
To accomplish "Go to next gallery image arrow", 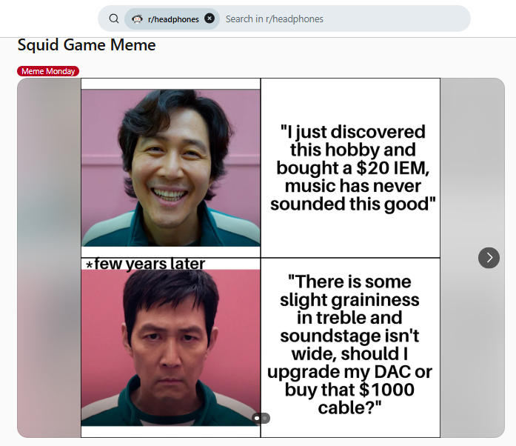I will click(489, 257).
